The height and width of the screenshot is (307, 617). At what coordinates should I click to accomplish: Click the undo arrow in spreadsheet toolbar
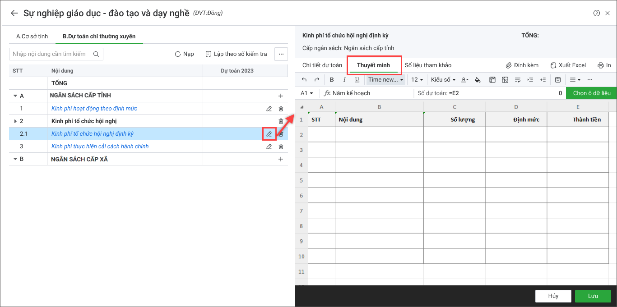click(x=304, y=80)
